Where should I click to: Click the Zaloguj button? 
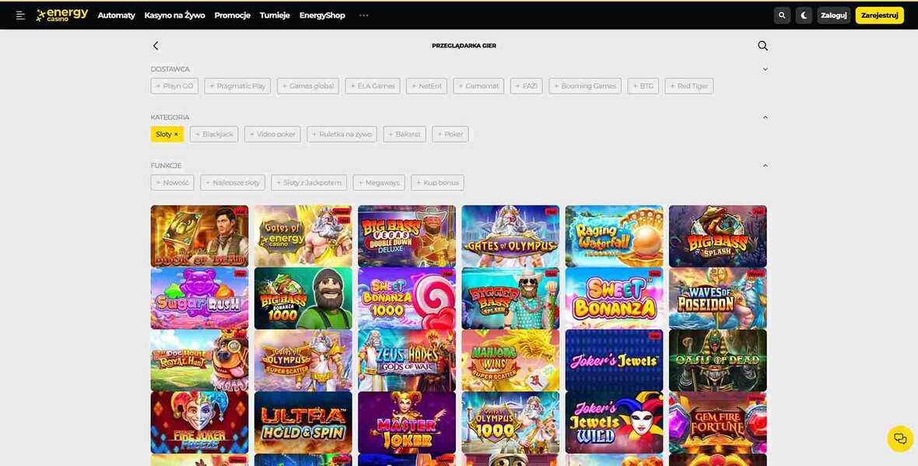click(x=834, y=16)
